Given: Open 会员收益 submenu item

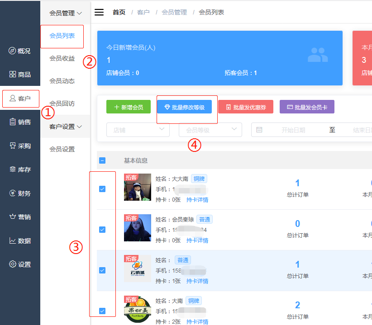Looking at the screenshot, I should pyautogui.click(x=62, y=58).
